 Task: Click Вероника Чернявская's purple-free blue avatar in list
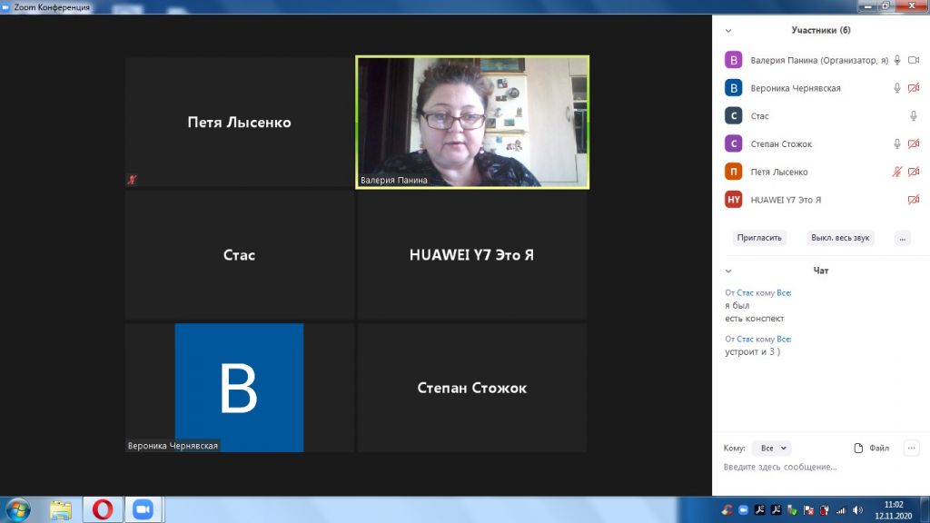[733, 88]
